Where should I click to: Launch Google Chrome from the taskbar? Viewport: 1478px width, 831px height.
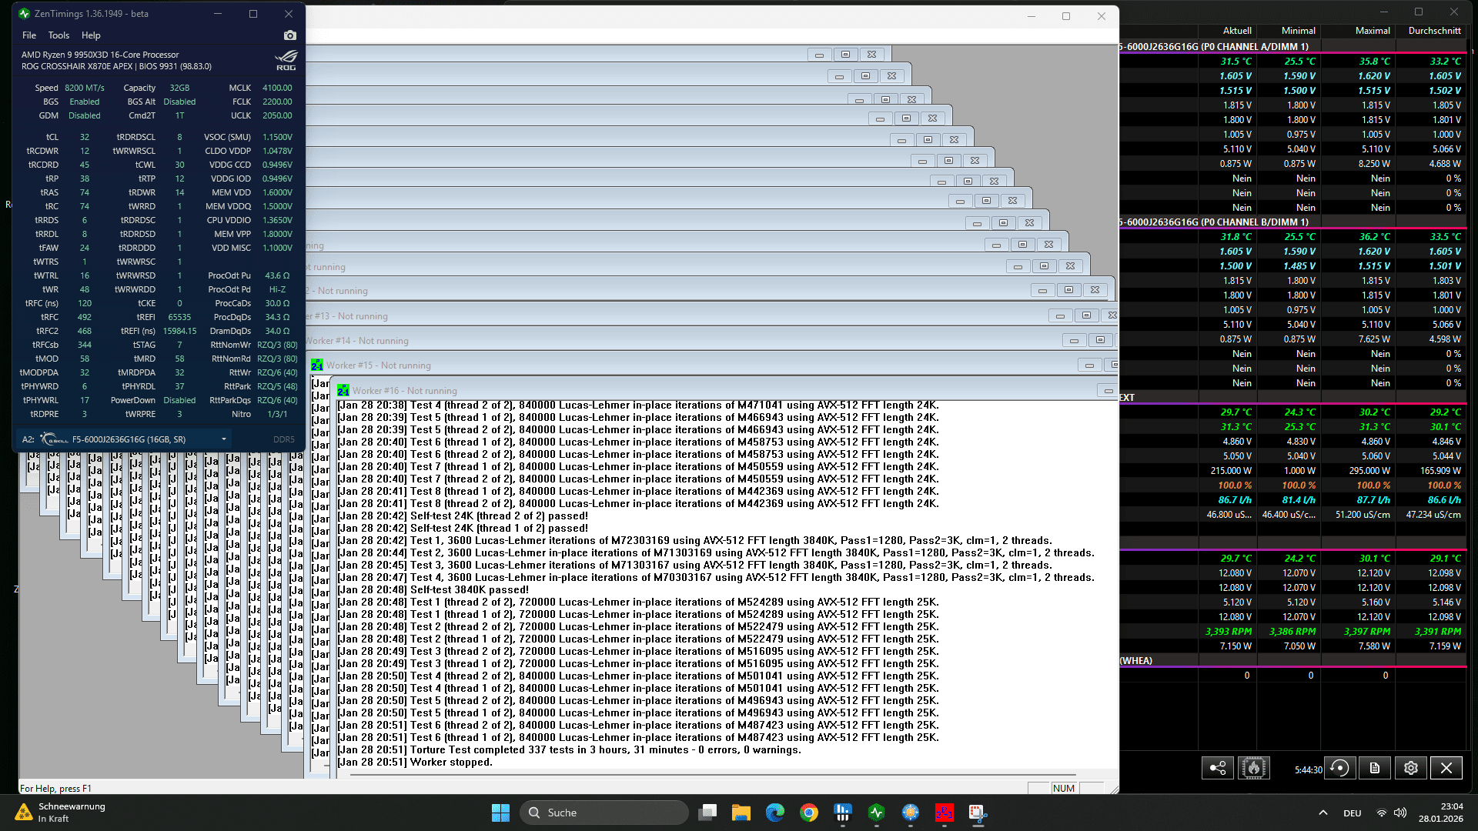click(808, 813)
